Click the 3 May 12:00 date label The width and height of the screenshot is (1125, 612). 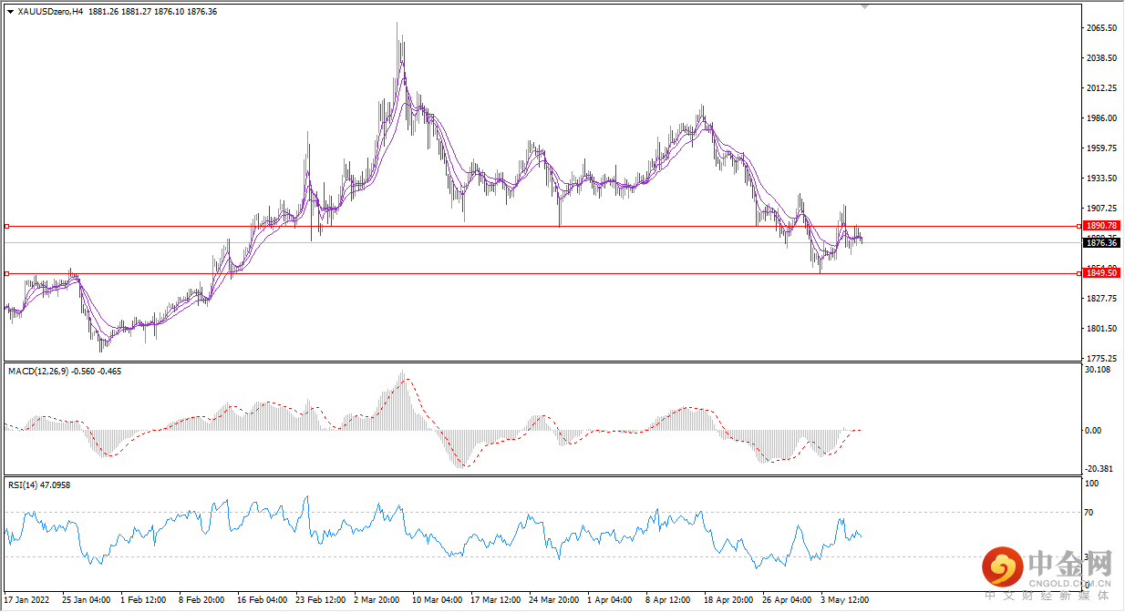click(844, 600)
